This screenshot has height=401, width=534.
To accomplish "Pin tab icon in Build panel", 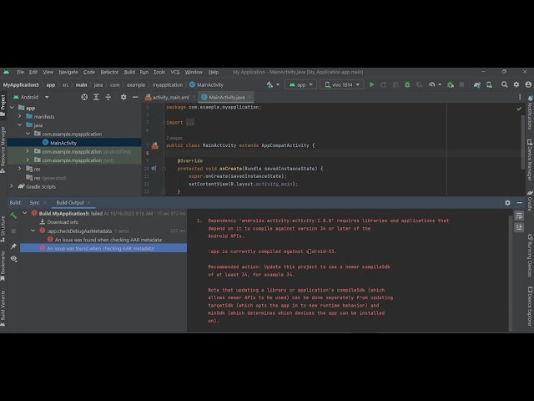I will pos(13,246).
